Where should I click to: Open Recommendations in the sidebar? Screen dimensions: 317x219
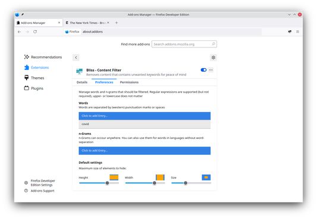[x=43, y=57]
